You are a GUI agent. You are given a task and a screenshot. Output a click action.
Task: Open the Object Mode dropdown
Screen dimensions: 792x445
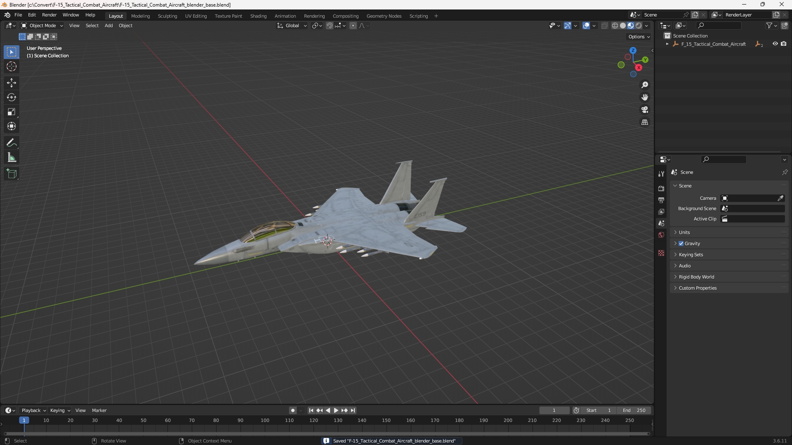42,26
